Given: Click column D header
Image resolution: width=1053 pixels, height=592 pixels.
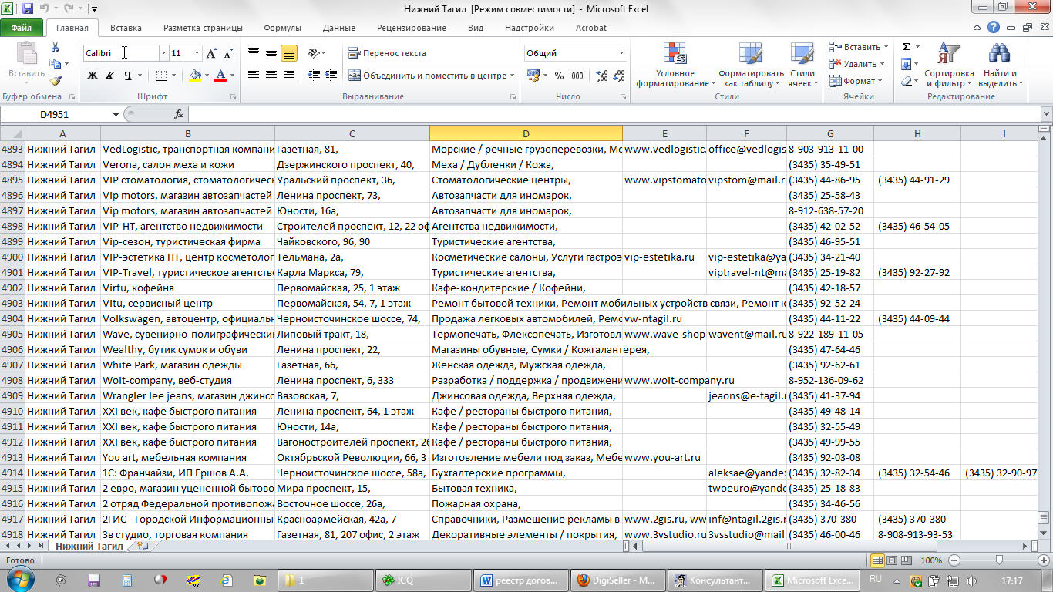Looking at the screenshot, I should coord(526,133).
